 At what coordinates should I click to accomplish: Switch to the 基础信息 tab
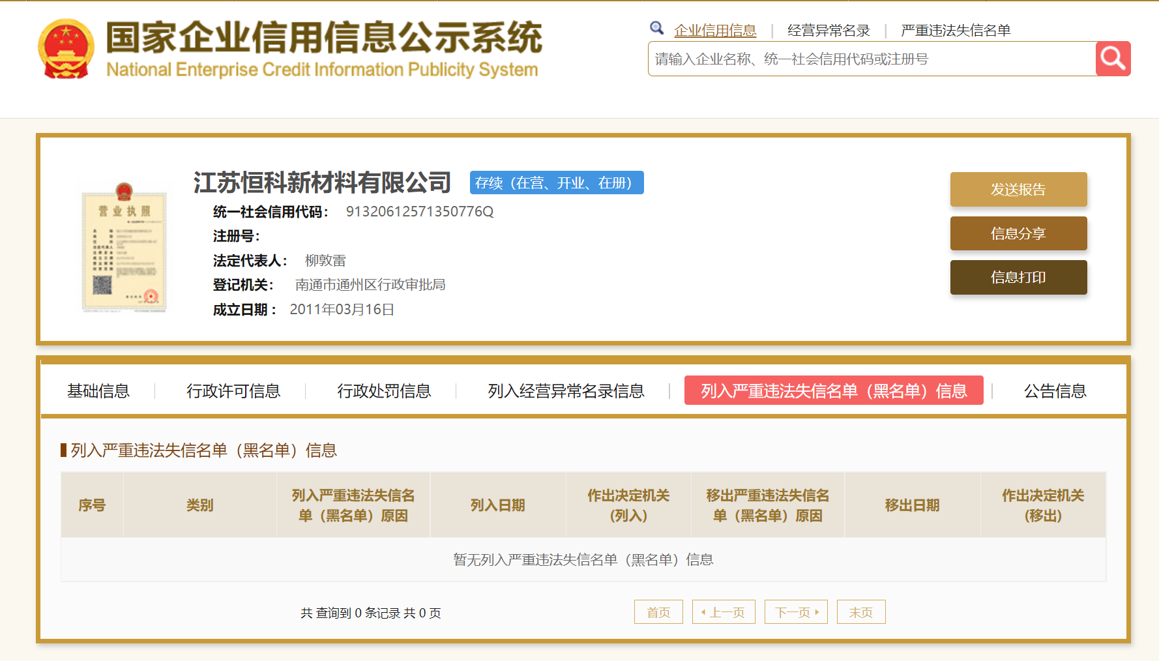[x=98, y=391]
